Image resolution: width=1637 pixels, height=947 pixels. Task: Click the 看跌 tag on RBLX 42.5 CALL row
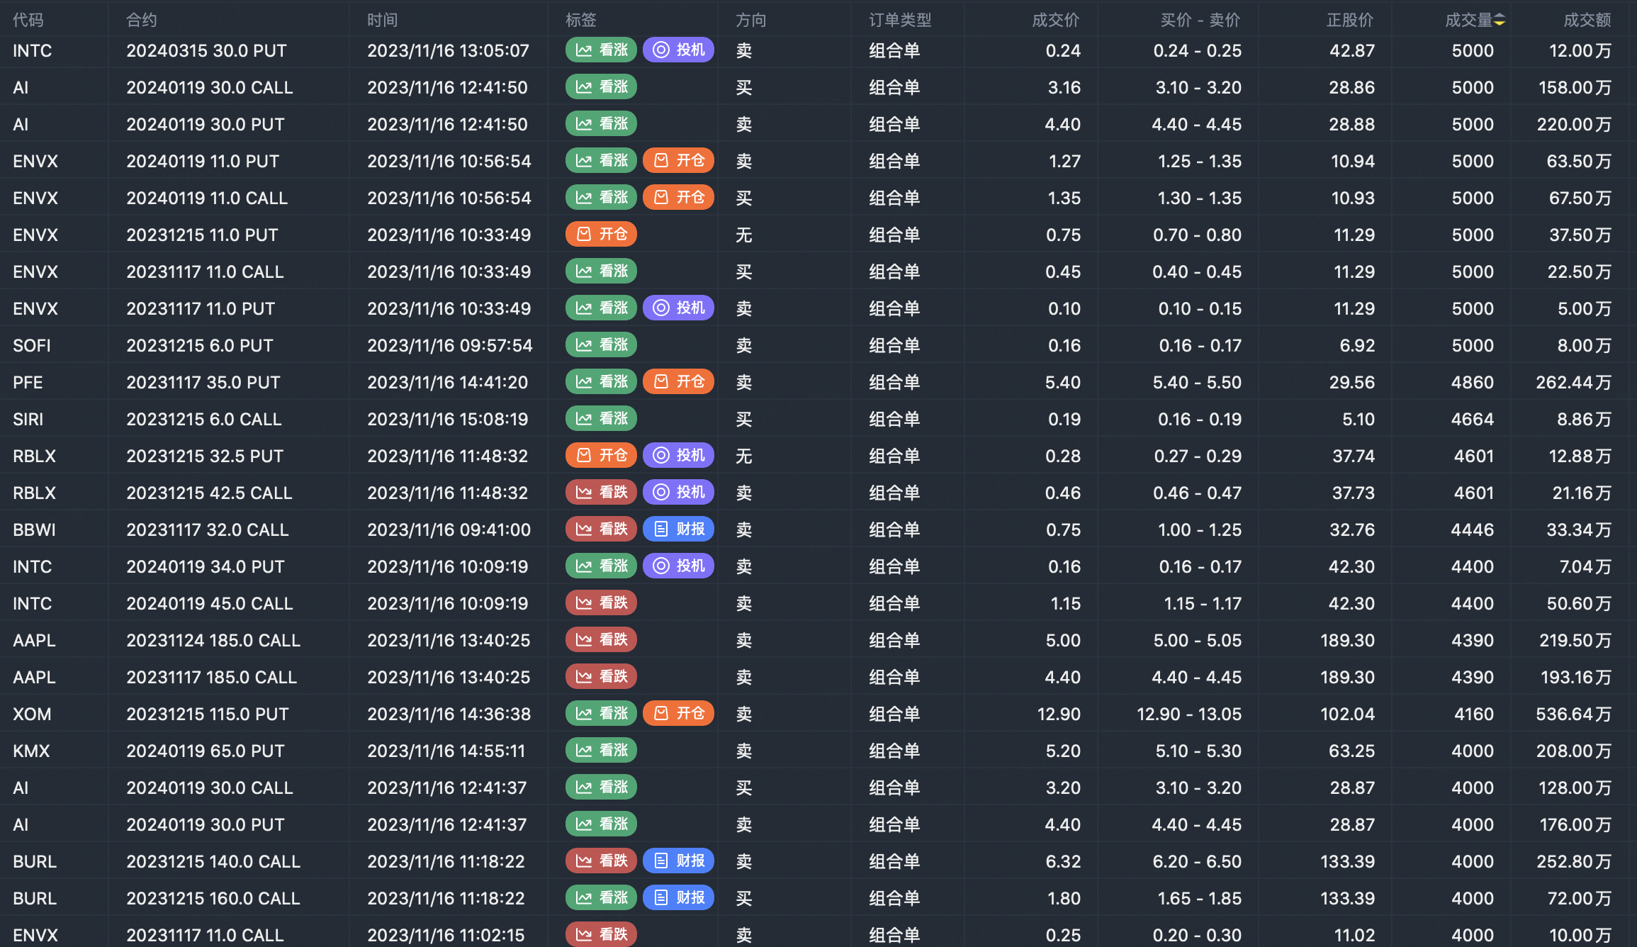click(602, 492)
